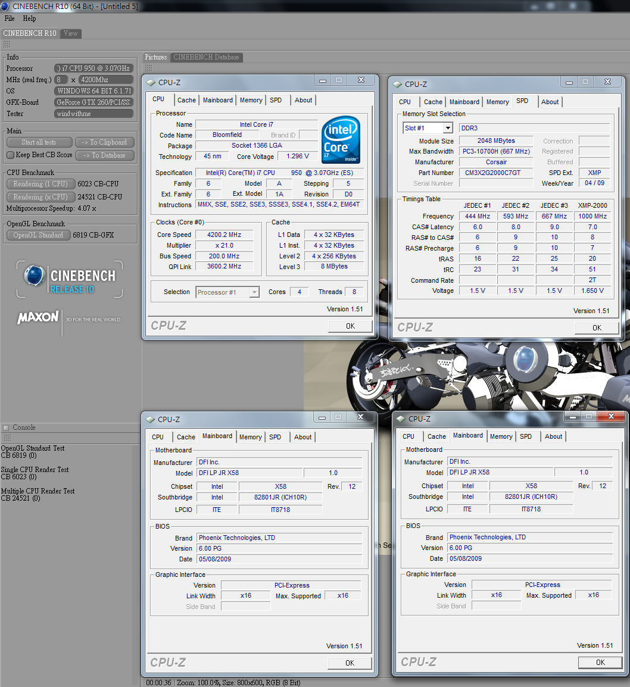Image resolution: width=630 pixels, height=687 pixels.
Task: Open the CINEBENCH Database tab
Action: click(206, 57)
